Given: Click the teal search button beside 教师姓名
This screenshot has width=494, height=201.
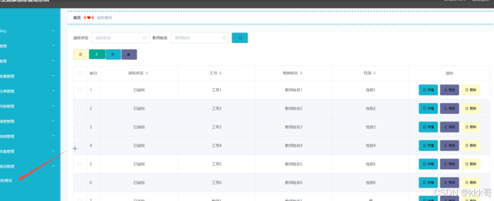Looking at the screenshot, I should click(240, 38).
